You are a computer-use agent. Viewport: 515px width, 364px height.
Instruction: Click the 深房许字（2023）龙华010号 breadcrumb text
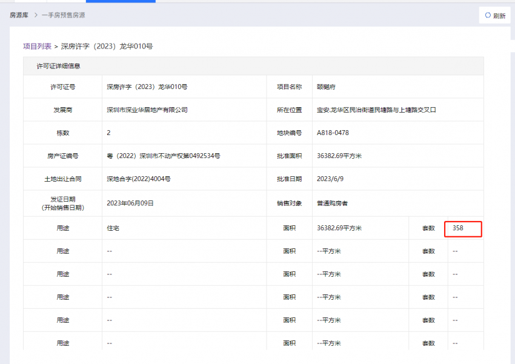(x=111, y=46)
